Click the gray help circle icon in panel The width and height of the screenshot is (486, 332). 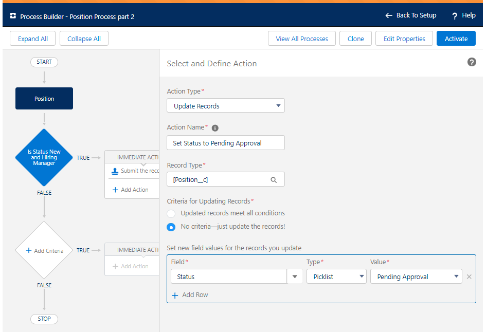pos(472,62)
